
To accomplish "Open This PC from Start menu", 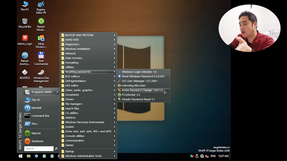I will 41,100.
